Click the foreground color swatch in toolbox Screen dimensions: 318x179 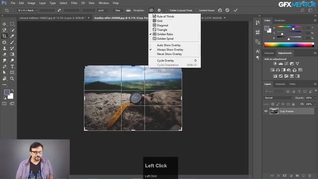click(6, 92)
